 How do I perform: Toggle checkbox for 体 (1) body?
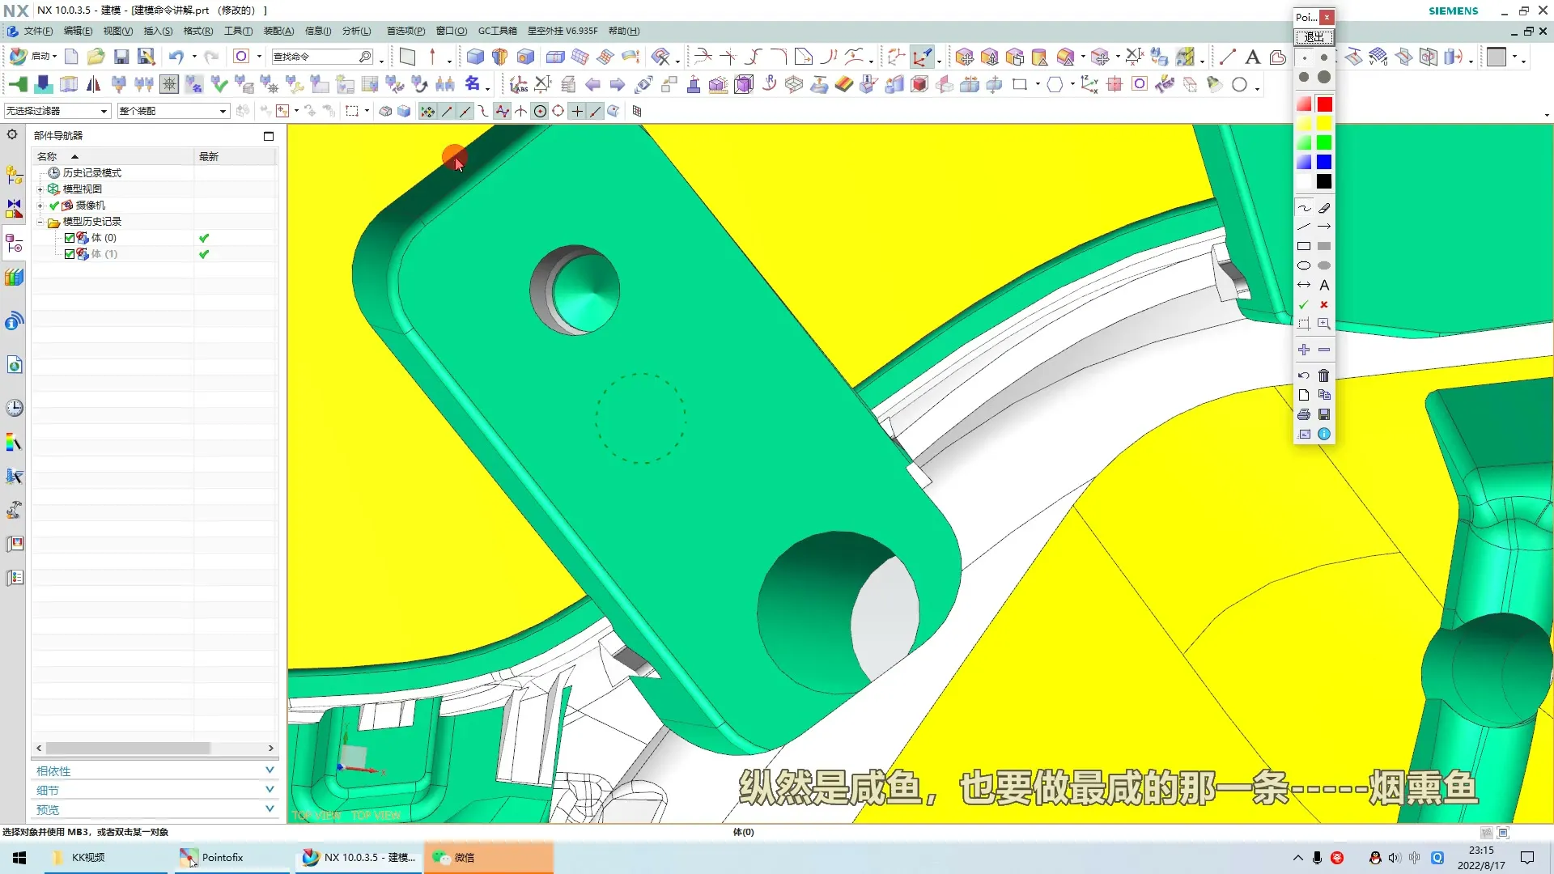pyautogui.click(x=70, y=254)
